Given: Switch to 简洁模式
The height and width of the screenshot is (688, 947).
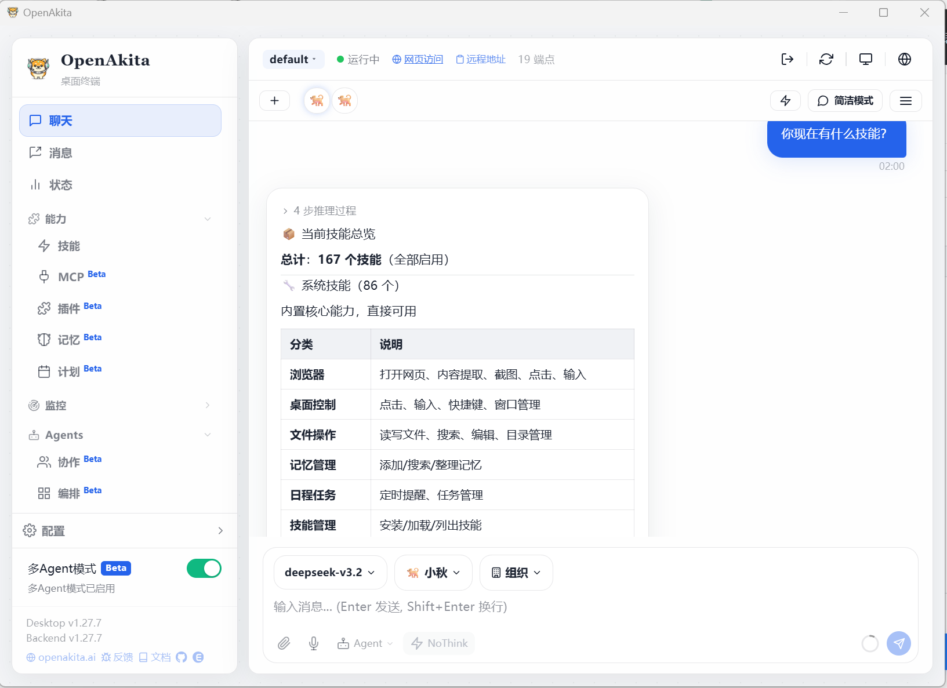Looking at the screenshot, I should click(845, 101).
